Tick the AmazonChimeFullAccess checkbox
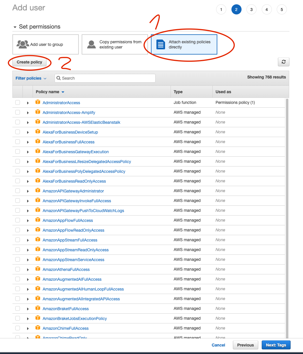303x354 pixels. tap(18, 328)
